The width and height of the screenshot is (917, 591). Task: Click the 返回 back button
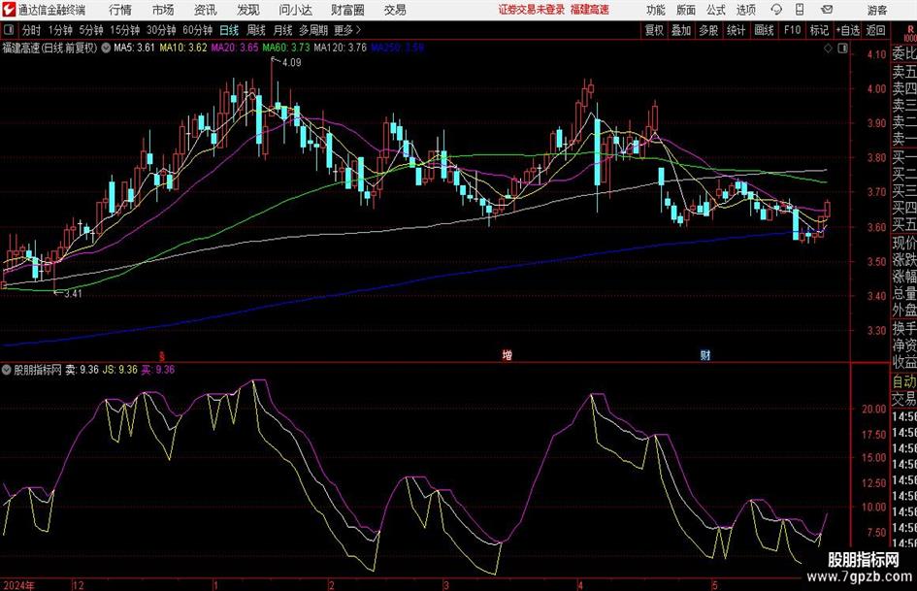[x=875, y=30]
